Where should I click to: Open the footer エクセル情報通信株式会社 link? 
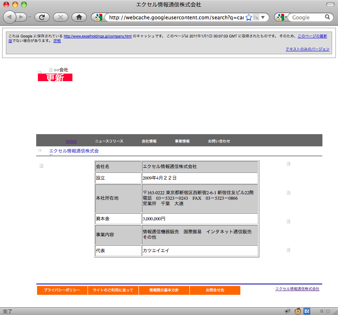tap(297, 289)
